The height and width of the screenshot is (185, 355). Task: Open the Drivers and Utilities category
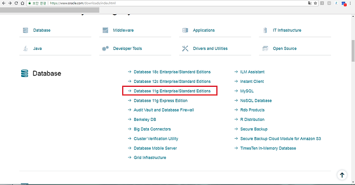(210, 48)
